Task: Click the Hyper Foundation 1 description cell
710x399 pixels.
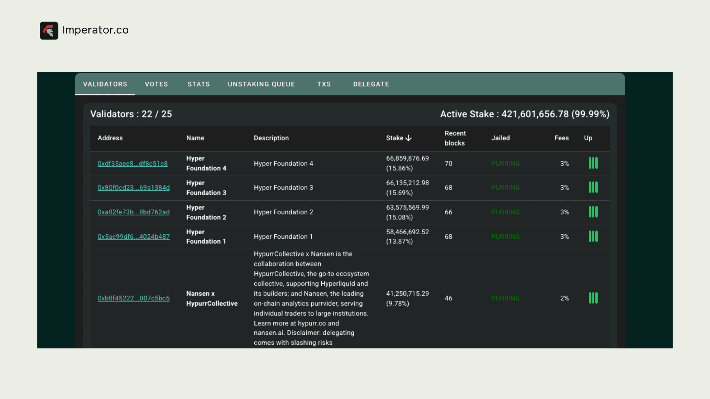Action: click(283, 236)
